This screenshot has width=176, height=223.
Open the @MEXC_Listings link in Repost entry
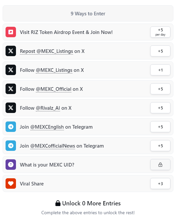[x=55, y=51]
